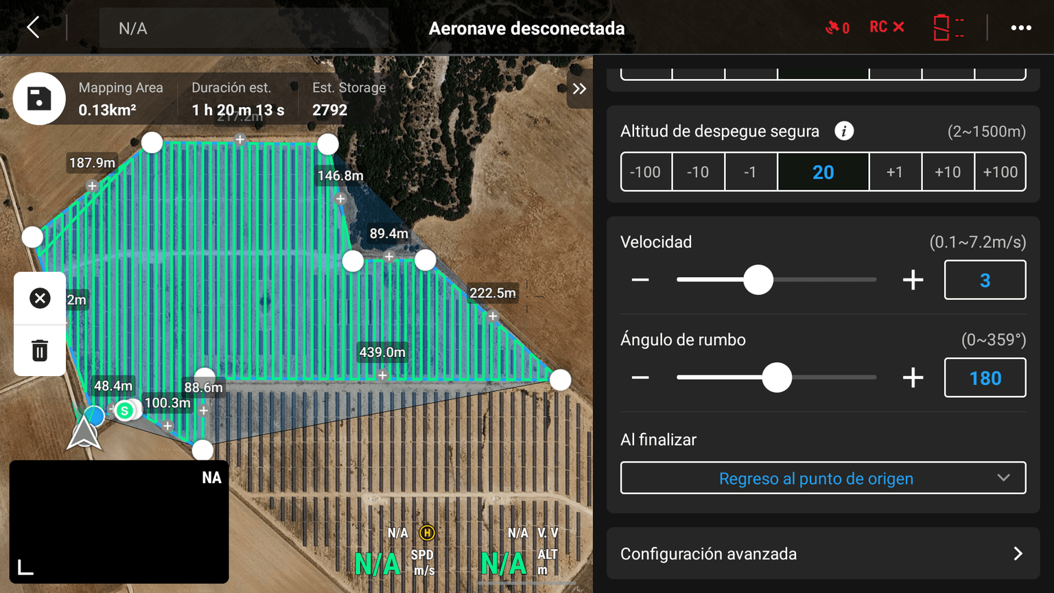Delete the selected point with trash icon

coord(40,351)
